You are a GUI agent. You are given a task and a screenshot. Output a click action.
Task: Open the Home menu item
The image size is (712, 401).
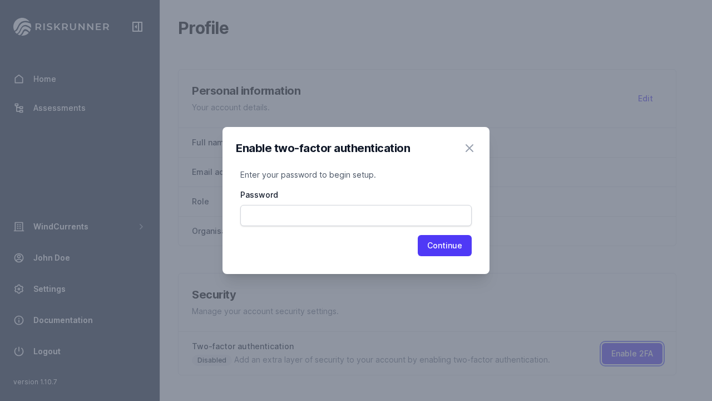(x=44, y=79)
